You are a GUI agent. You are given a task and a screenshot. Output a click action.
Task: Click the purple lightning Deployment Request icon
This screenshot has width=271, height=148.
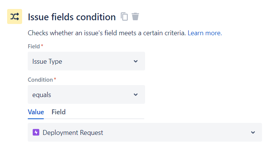(36, 133)
